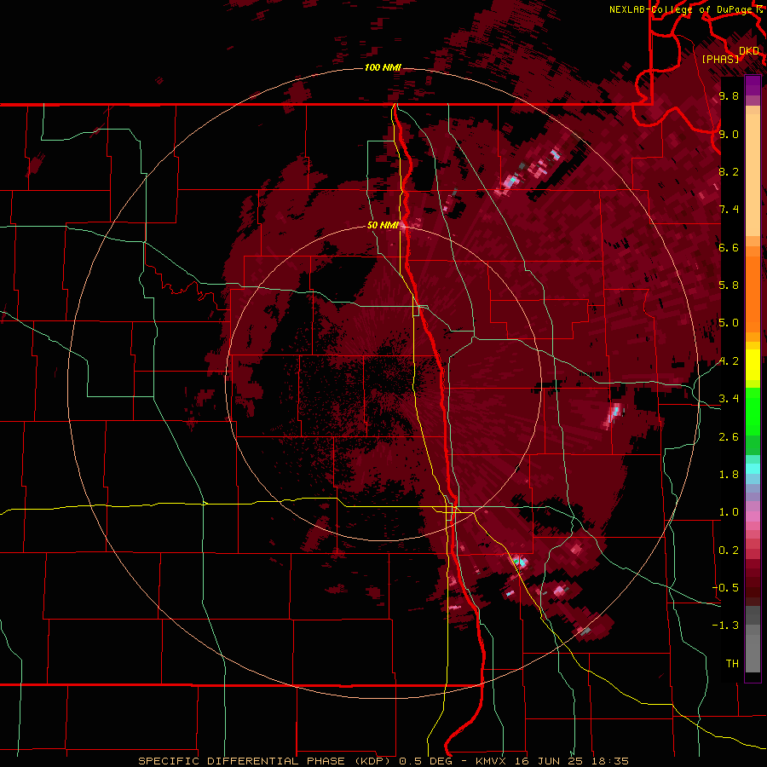
Task: Pick the purple segment at the top of the color bar
Action: click(753, 86)
